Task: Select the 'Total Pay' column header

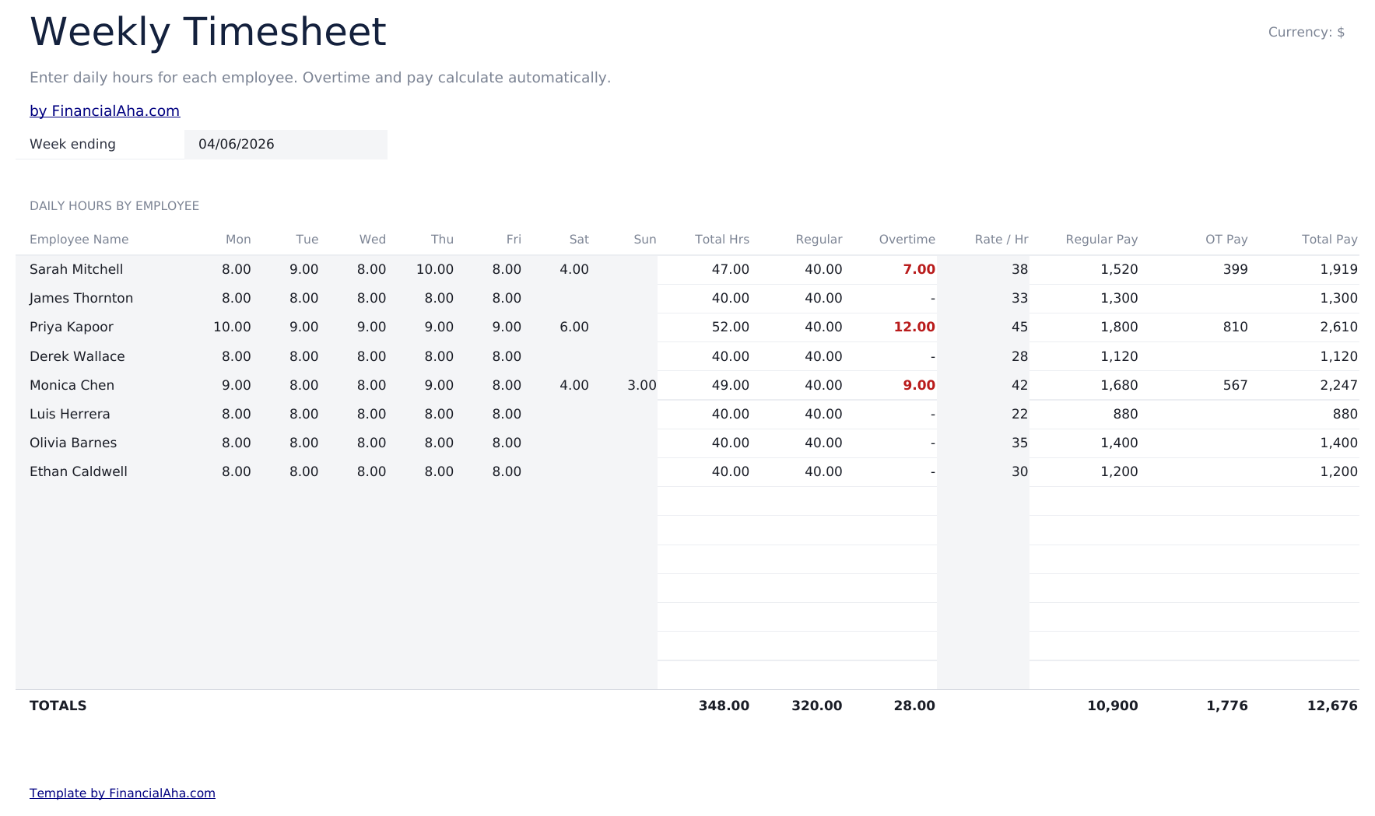Action: 1330,240
